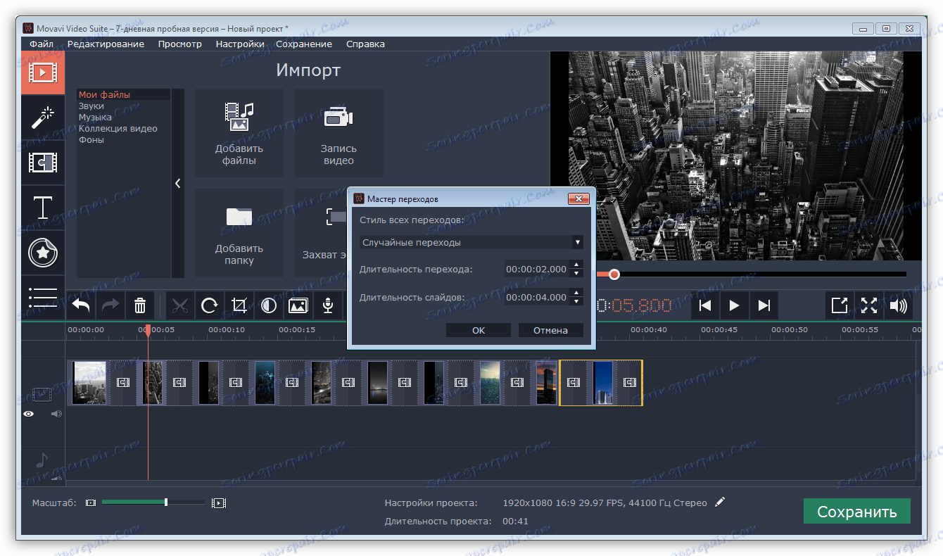Screen dimensions: 943x556
Task: Mute the video track speaker icon
Action: (56, 413)
